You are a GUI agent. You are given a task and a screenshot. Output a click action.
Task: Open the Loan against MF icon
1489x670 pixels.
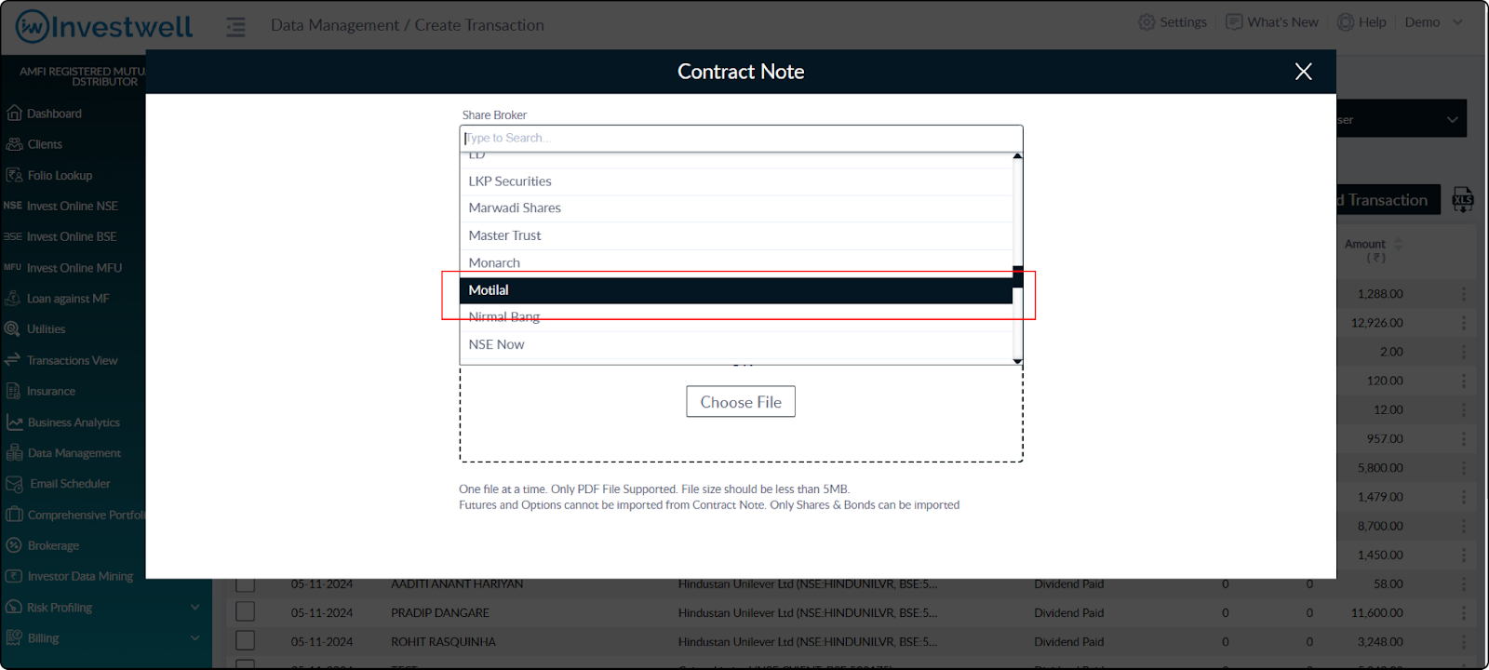tap(13, 298)
